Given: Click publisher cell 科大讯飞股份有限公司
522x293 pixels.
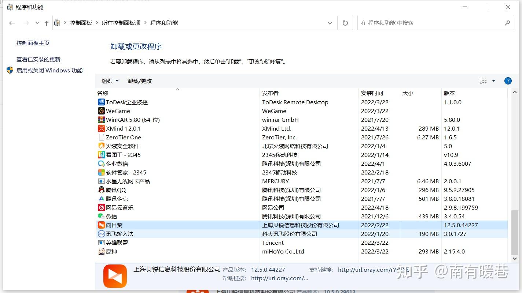Looking at the screenshot, I should pos(290,234).
